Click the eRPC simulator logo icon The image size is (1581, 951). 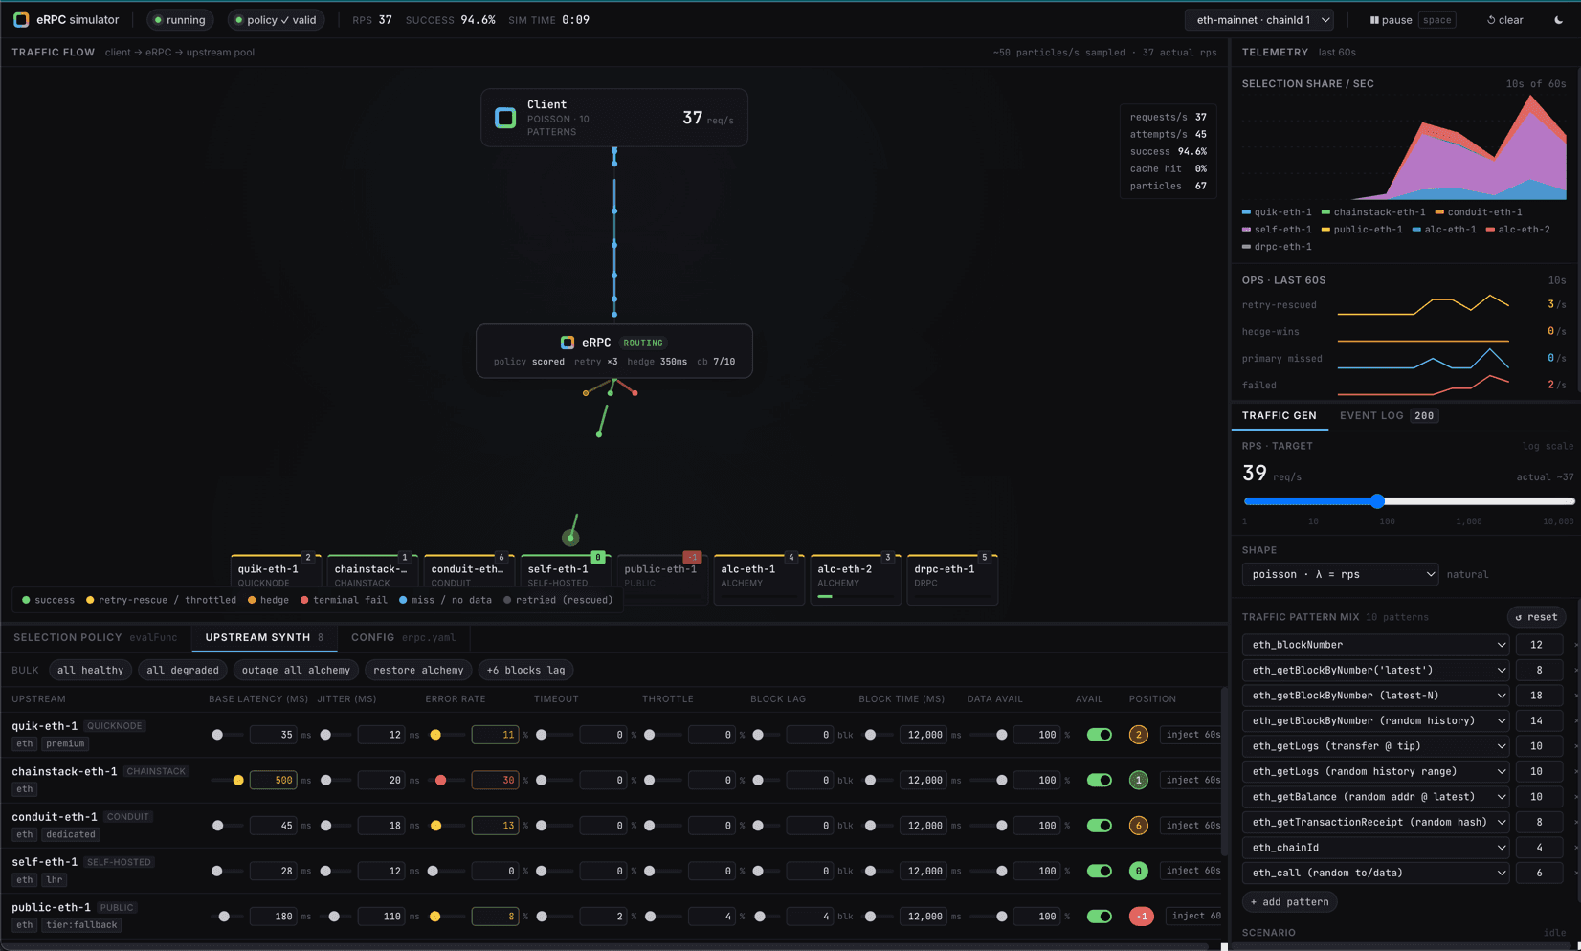tap(21, 20)
